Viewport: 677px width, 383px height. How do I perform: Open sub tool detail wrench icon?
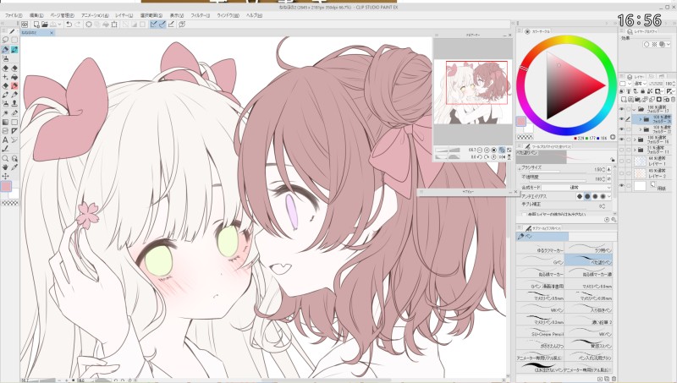[614, 220]
